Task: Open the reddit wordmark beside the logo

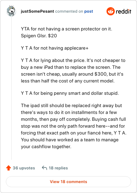Action: [123, 11]
